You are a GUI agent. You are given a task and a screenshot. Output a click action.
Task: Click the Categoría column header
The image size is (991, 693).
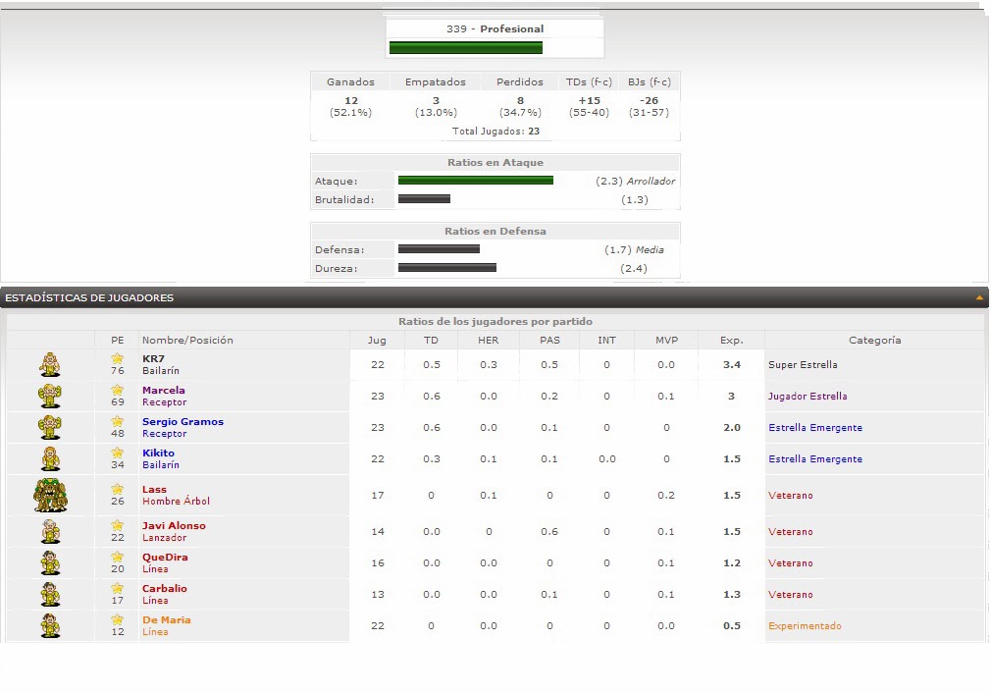pos(874,341)
